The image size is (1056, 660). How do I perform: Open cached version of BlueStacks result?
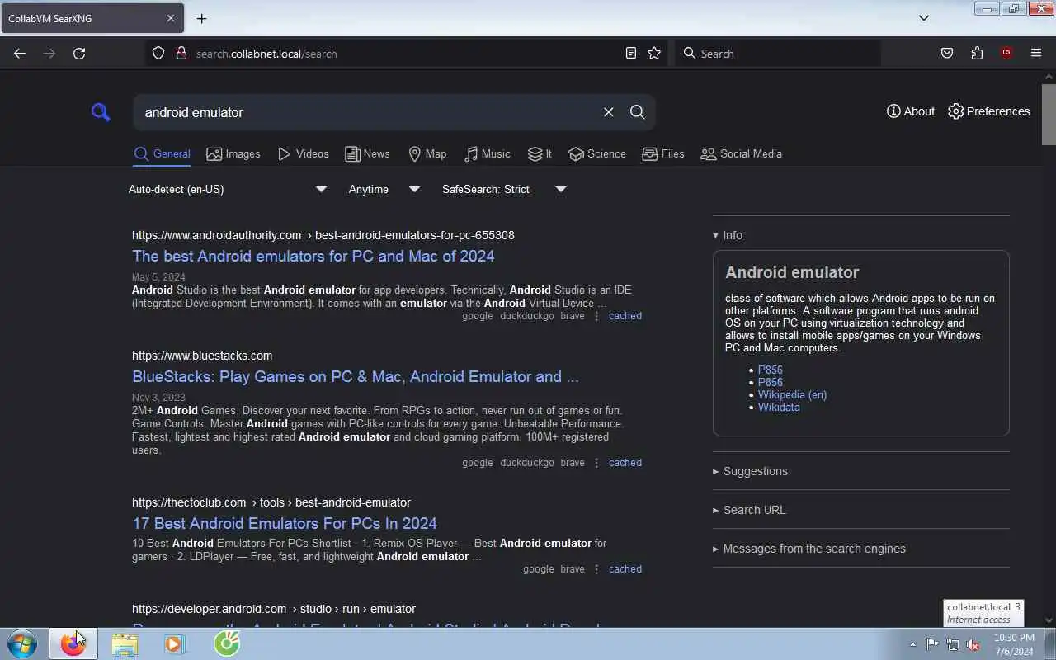[x=625, y=463]
